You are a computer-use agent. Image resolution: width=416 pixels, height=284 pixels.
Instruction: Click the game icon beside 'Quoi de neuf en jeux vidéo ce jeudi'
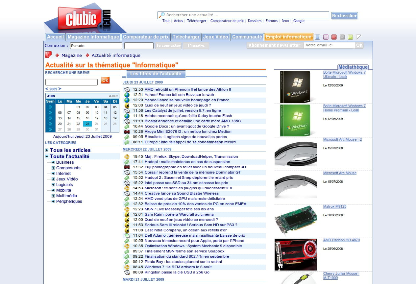click(127, 105)
